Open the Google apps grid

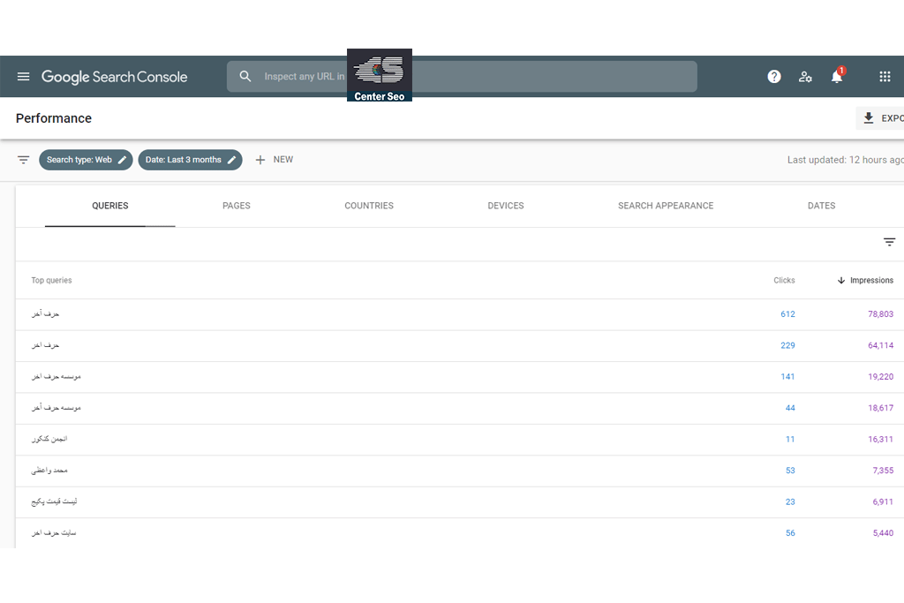click(885, 77)
